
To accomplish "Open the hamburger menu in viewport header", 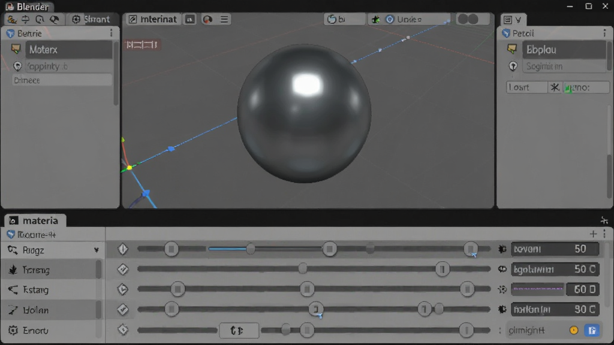I will (224, 19).
